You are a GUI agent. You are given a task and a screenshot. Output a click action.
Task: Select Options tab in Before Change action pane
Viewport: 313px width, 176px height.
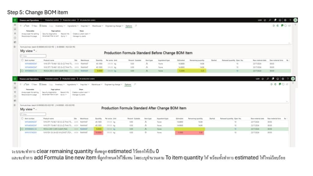pos(129,26)
